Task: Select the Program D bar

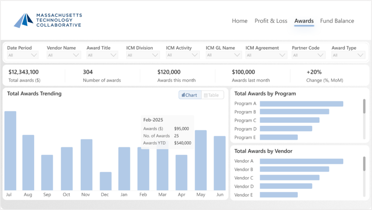Action: click(x=286, y=129)
